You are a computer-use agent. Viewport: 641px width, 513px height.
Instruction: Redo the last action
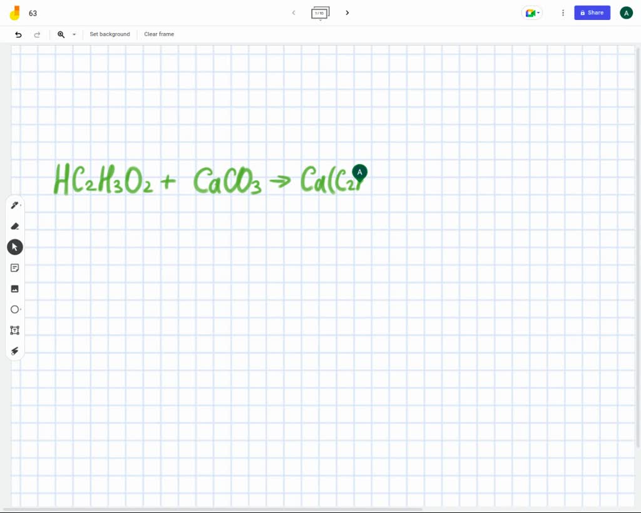click(x=37, y=34)
